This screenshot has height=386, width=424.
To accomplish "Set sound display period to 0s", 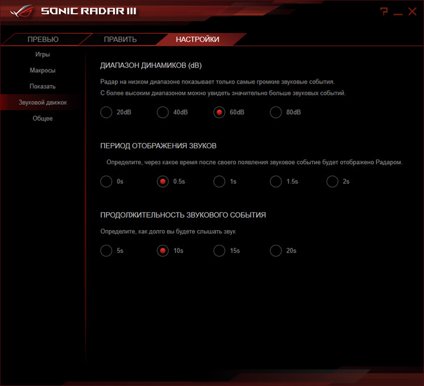I will pos(106,181).
